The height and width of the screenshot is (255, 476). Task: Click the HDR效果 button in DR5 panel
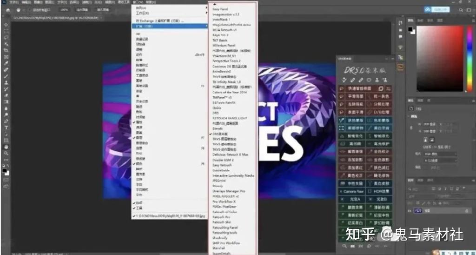click(379, 192)
